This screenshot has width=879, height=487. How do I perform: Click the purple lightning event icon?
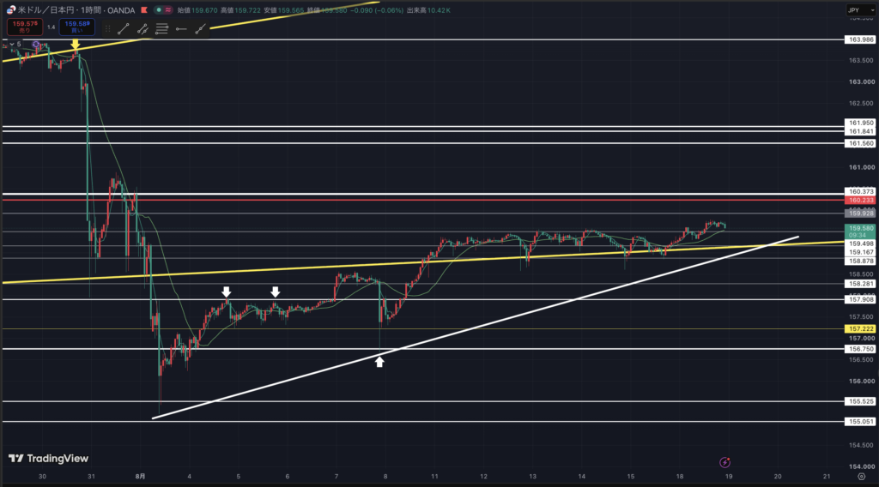click(724, 462)
